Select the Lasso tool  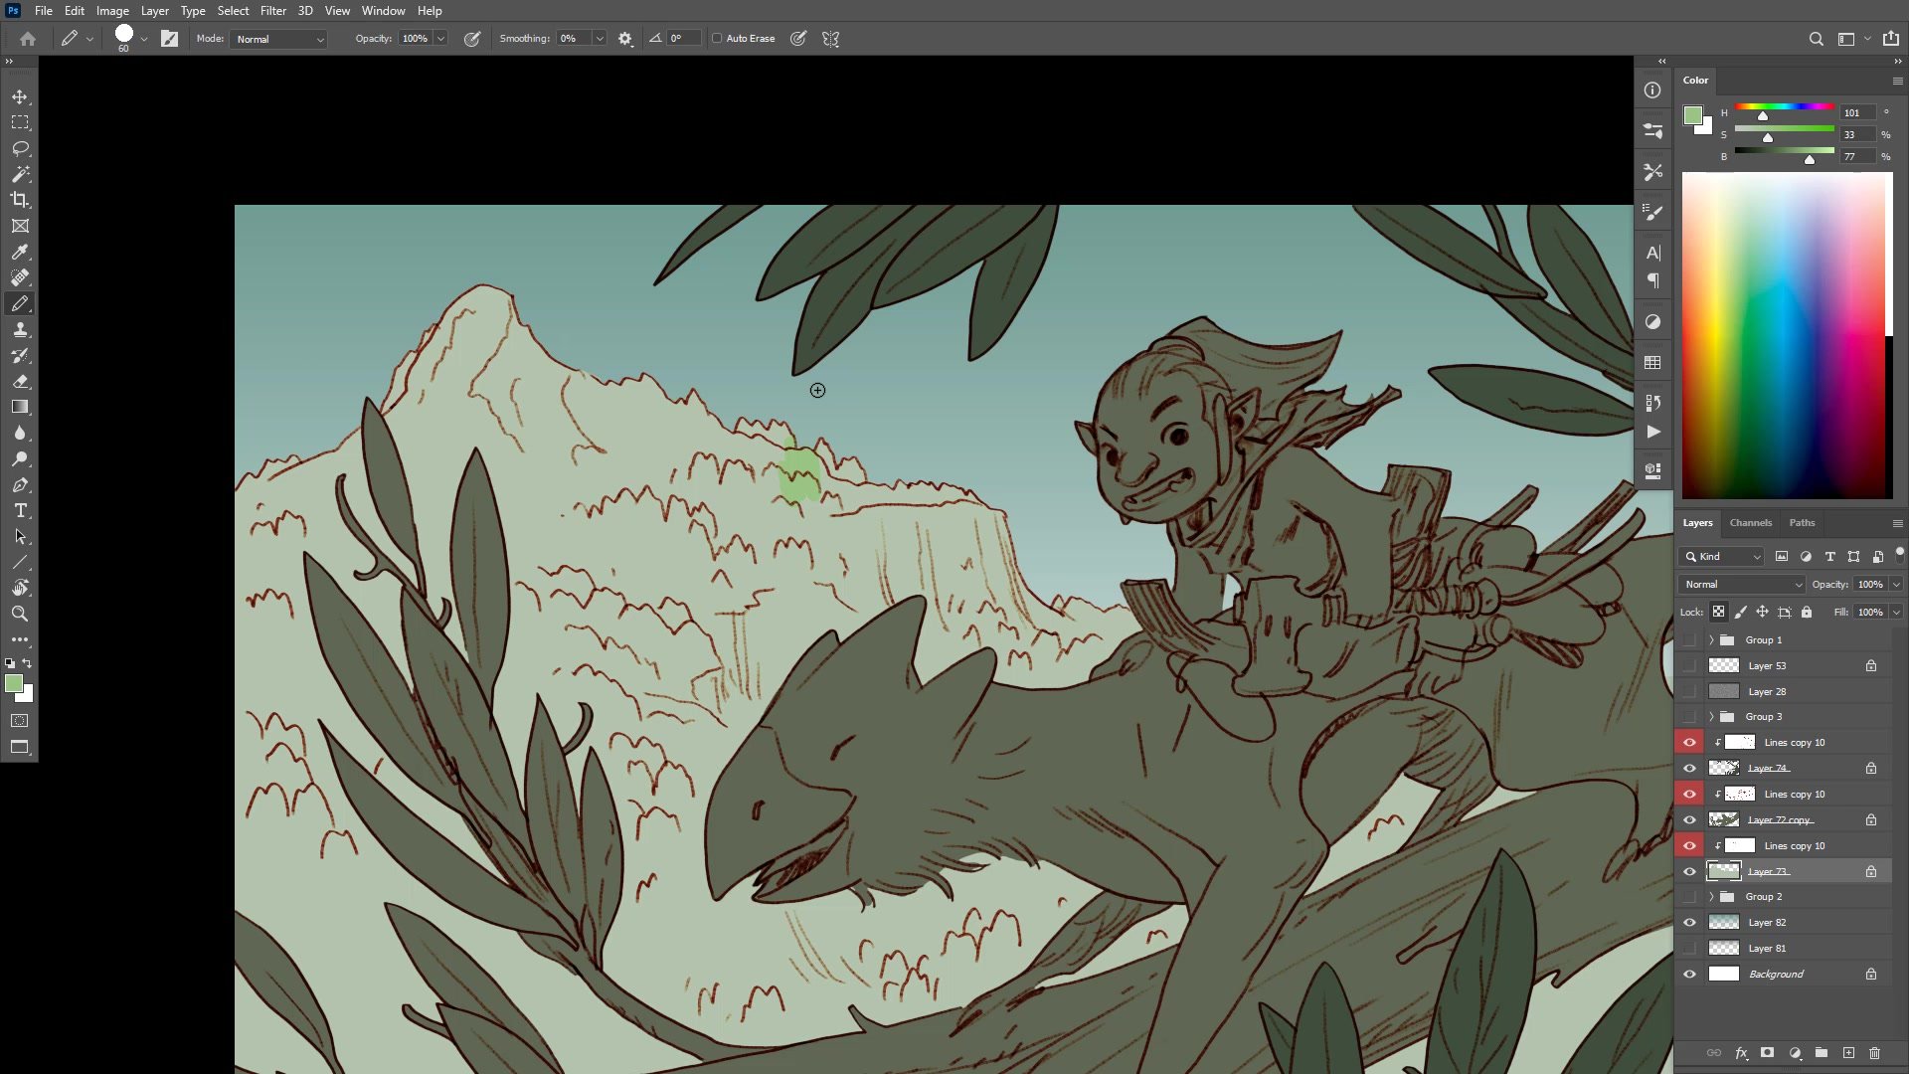[x=20, y=148]
